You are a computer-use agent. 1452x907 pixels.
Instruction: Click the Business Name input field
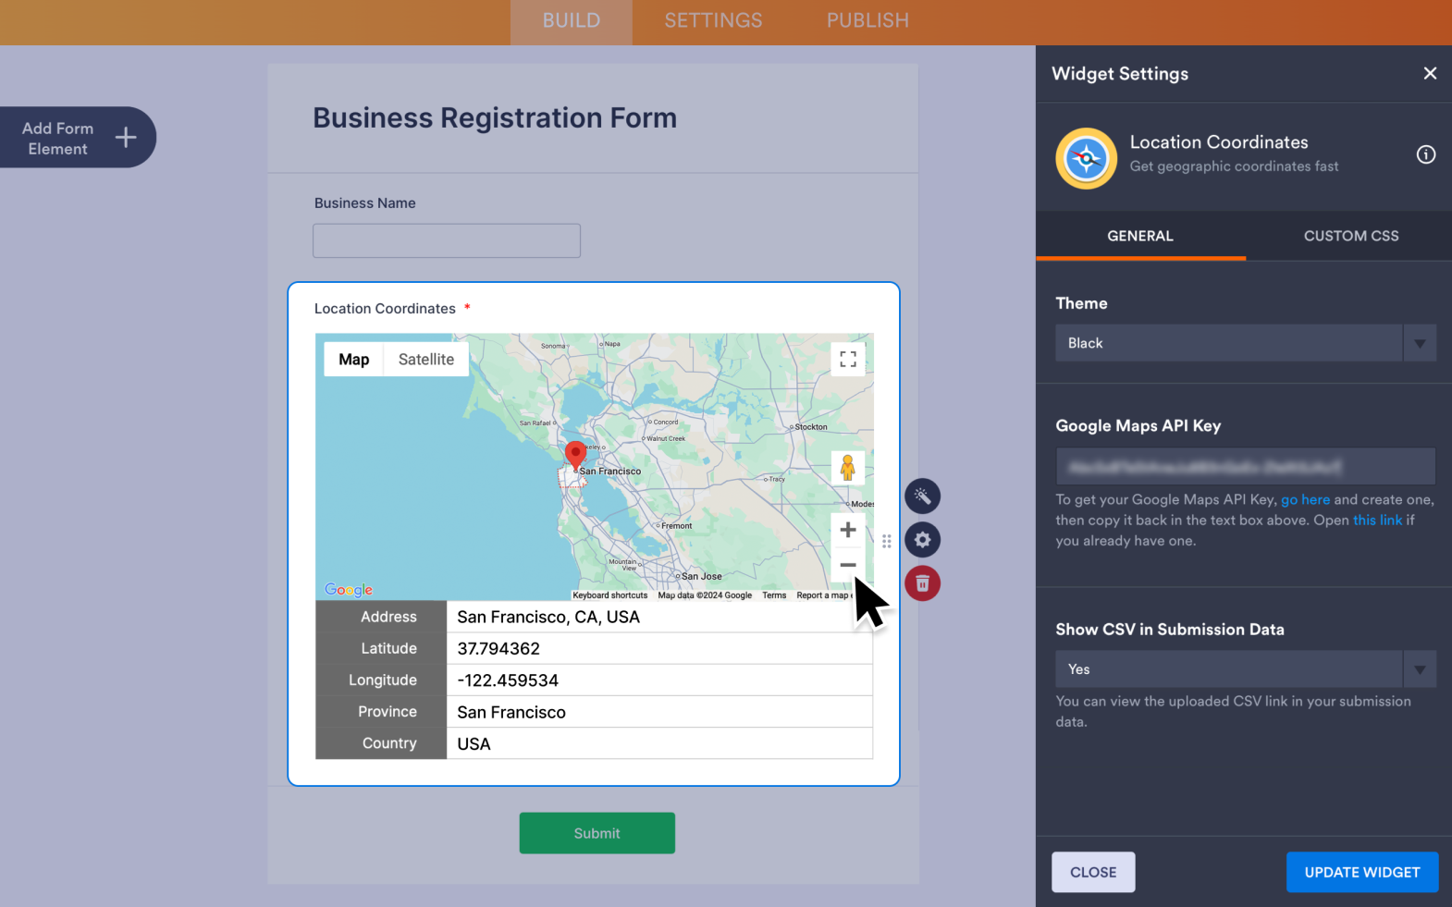[447, 240]
